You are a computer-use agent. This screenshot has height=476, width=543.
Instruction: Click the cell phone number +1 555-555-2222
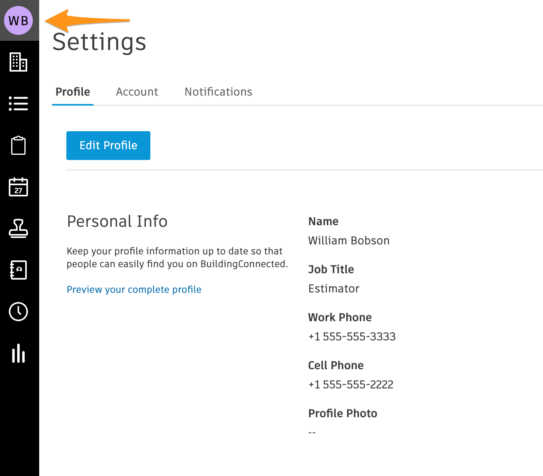point(351,385)
